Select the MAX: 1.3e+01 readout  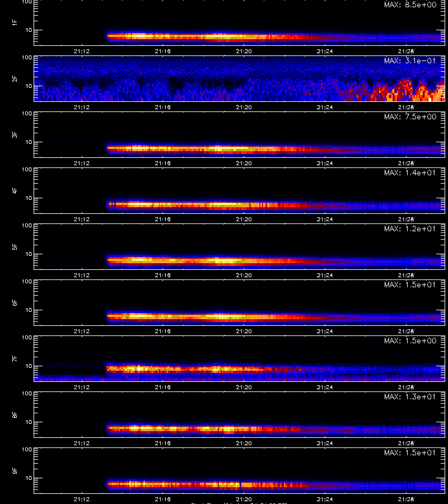410,396
